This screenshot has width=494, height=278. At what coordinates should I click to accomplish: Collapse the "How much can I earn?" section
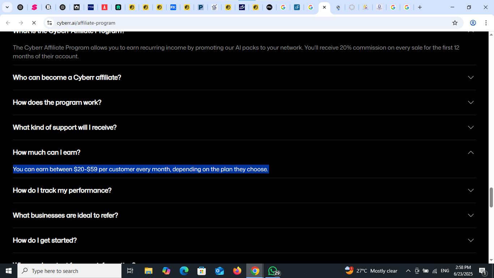click(244, 152)
